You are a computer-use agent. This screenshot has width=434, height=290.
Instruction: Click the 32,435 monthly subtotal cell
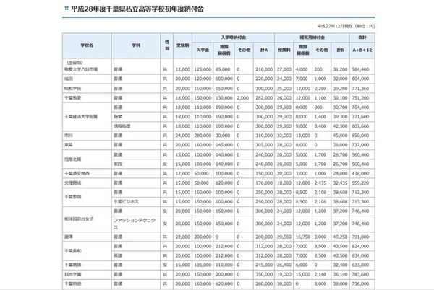(x=340, y=183)
